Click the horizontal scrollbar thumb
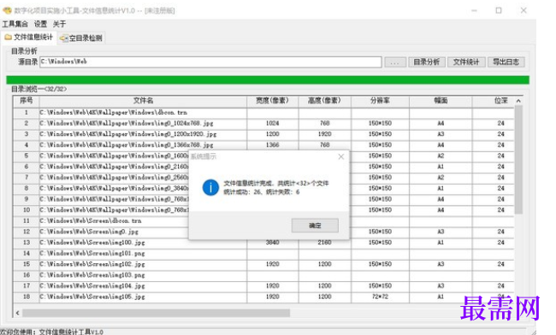 coord(156,313)
